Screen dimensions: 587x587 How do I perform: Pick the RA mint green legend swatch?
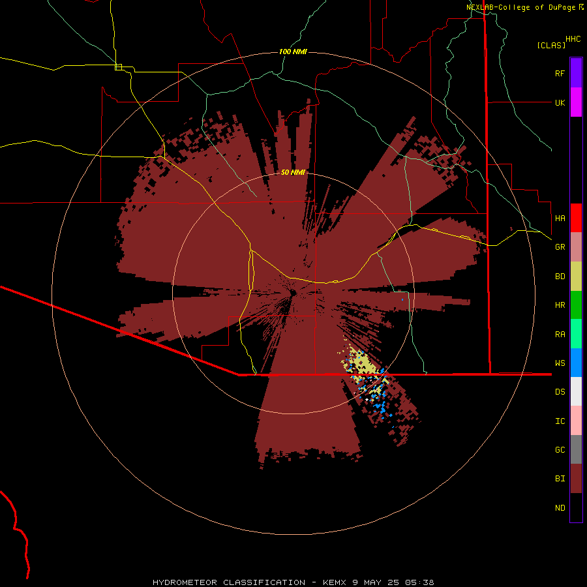[x=576, y=334]
